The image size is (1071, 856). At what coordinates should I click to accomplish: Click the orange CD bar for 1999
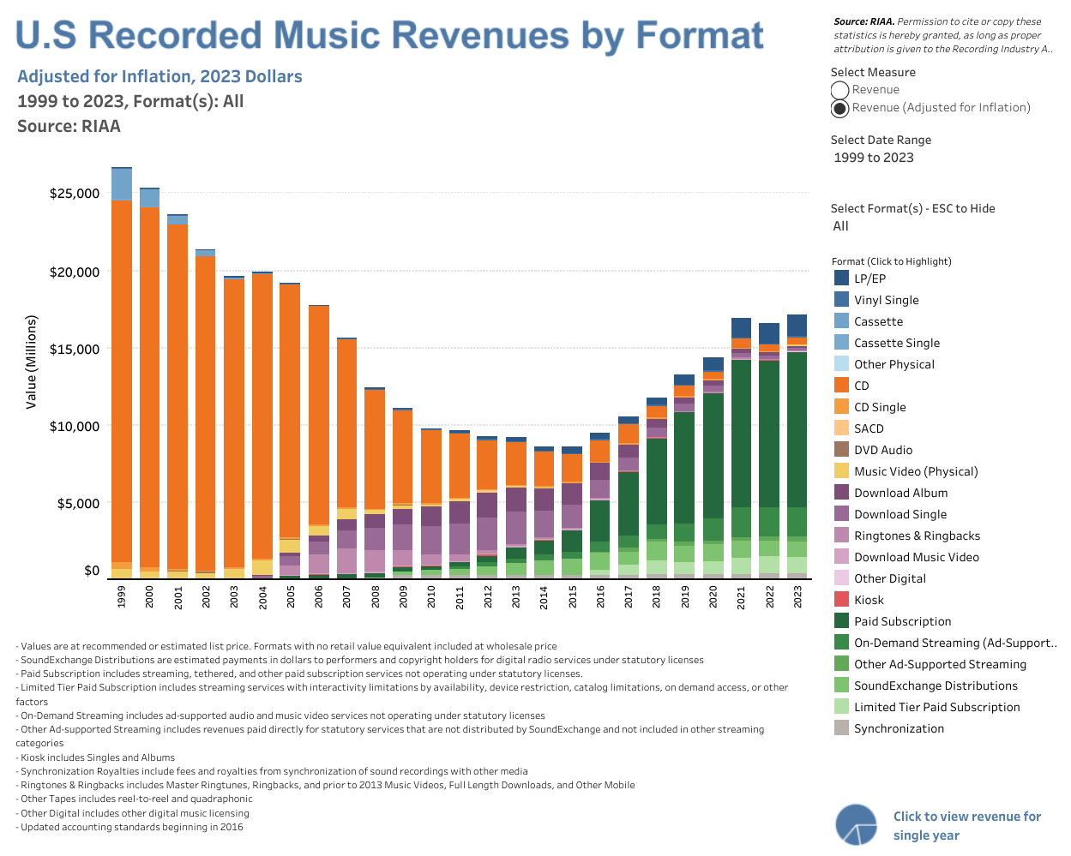[122, 381]
